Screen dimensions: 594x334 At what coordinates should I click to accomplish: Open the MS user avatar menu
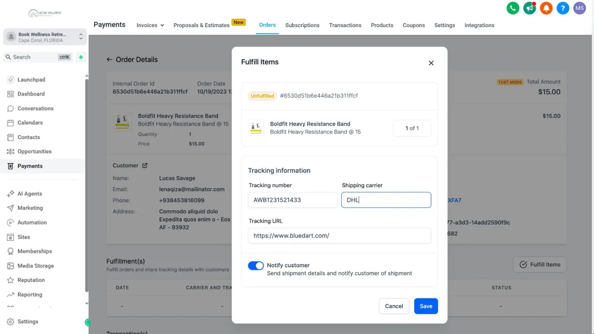click(x=580, y=8)
